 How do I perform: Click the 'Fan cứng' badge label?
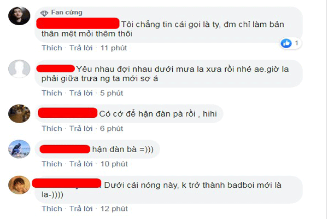67,13
